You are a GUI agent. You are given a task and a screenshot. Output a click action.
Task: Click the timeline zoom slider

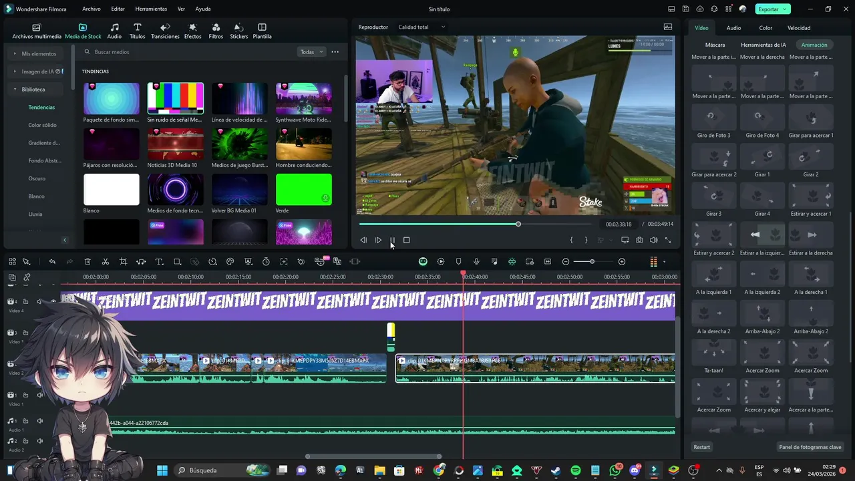tap(592, 262)
